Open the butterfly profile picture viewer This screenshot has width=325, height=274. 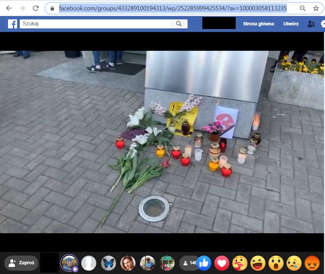[x=108, y=263]
